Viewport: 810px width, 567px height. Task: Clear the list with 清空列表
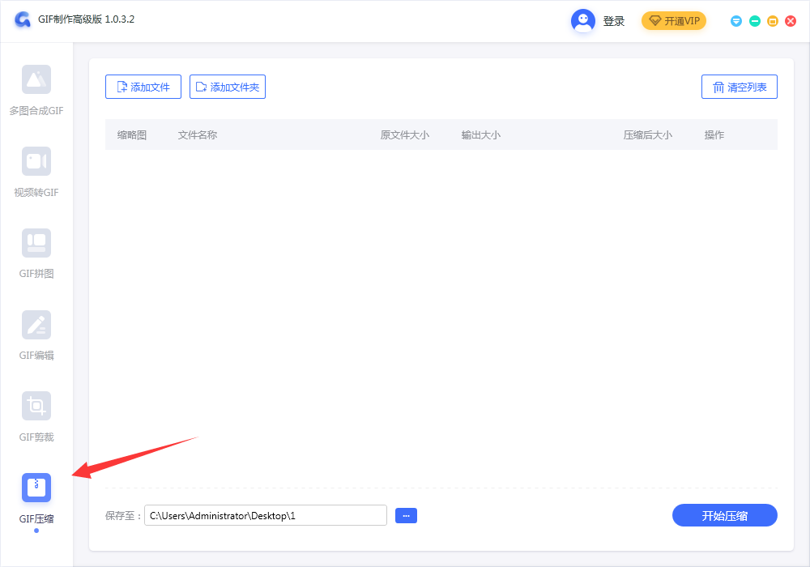point(739,87)
